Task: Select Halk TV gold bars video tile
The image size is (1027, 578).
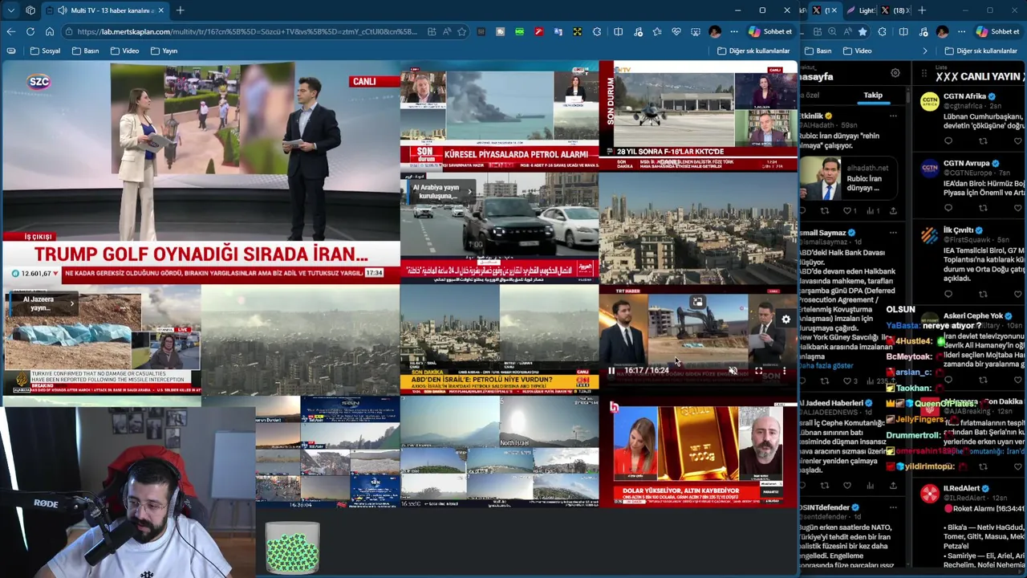Action: 698,452
